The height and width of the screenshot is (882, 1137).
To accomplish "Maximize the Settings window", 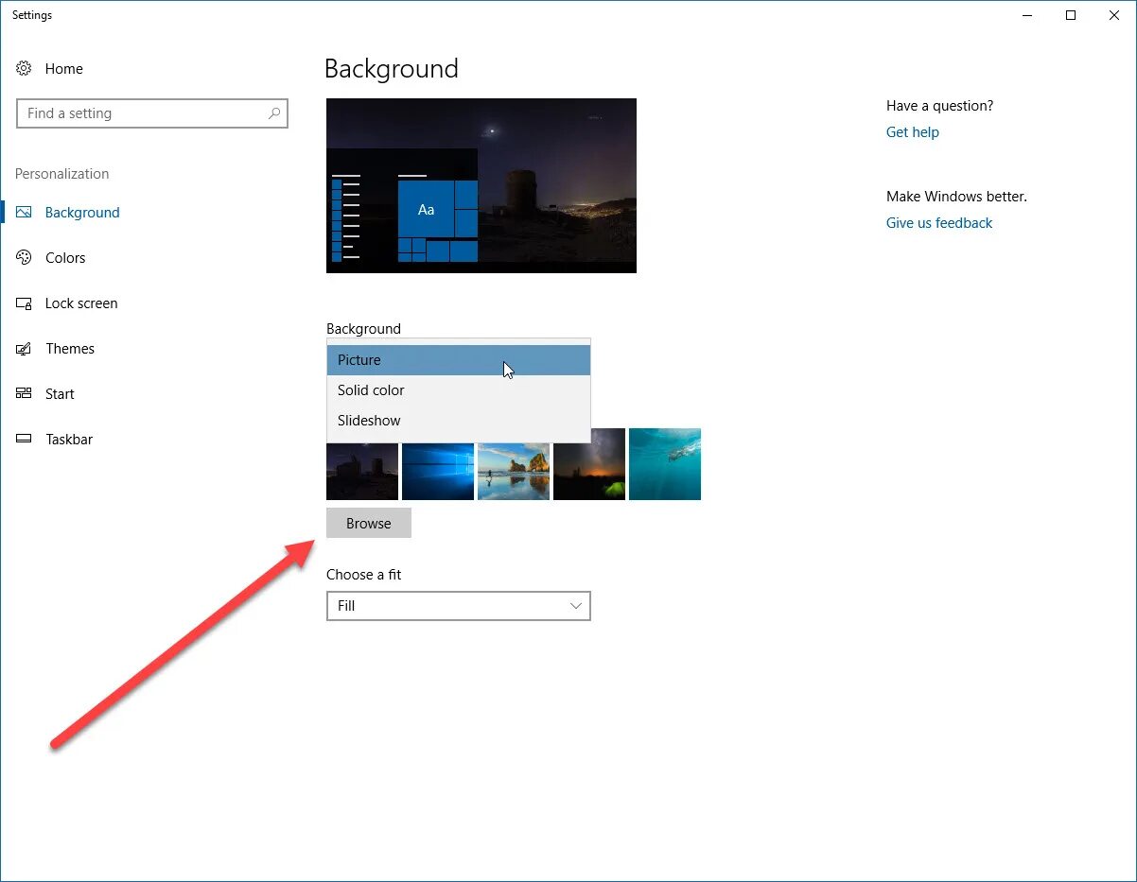I will [x=1071, y=15].
